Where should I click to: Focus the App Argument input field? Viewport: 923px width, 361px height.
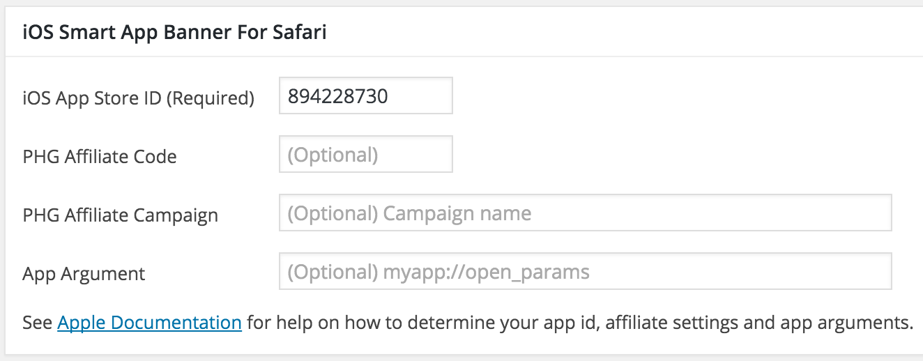coord(585,271)
